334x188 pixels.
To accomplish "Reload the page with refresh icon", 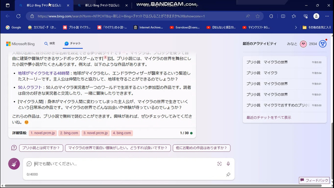I will 18,16.
